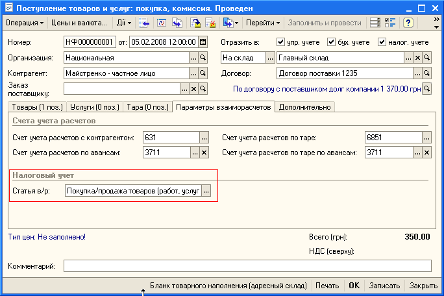Clear the advances account 3711 with X
Image resolution: width=444 pixels, height=296 pixels.
click(x=203, y=153)
